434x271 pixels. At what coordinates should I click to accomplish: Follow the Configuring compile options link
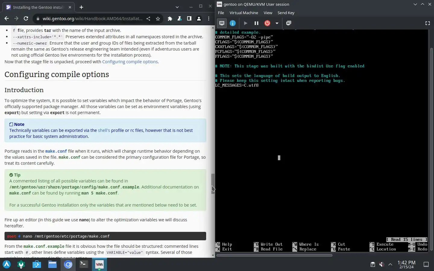(130, 61)
